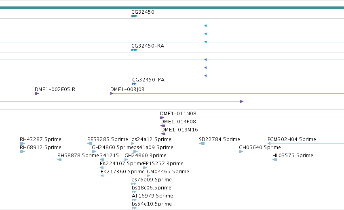Select the GH24860.3prime EST arrow

point(126,160)
